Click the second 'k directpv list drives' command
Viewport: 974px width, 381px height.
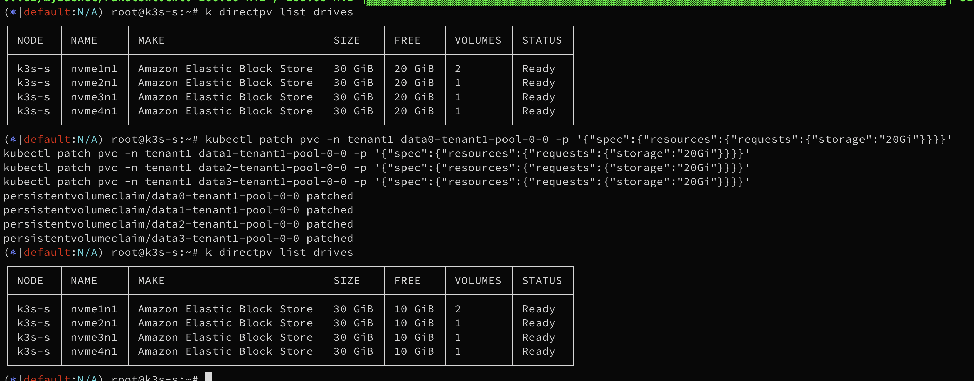click(x=279, y=252)
